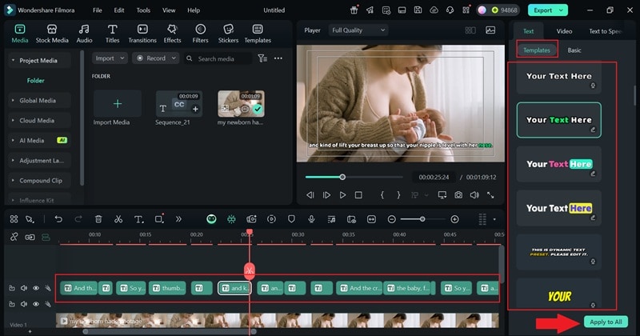The height and width of the screenshot is (336, 640).
Task: Open the View menu
Action: point(169,10)
